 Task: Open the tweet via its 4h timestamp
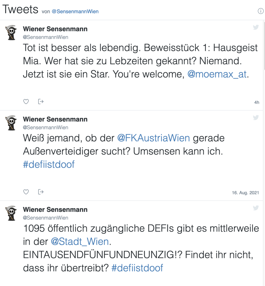pos(256,102)
